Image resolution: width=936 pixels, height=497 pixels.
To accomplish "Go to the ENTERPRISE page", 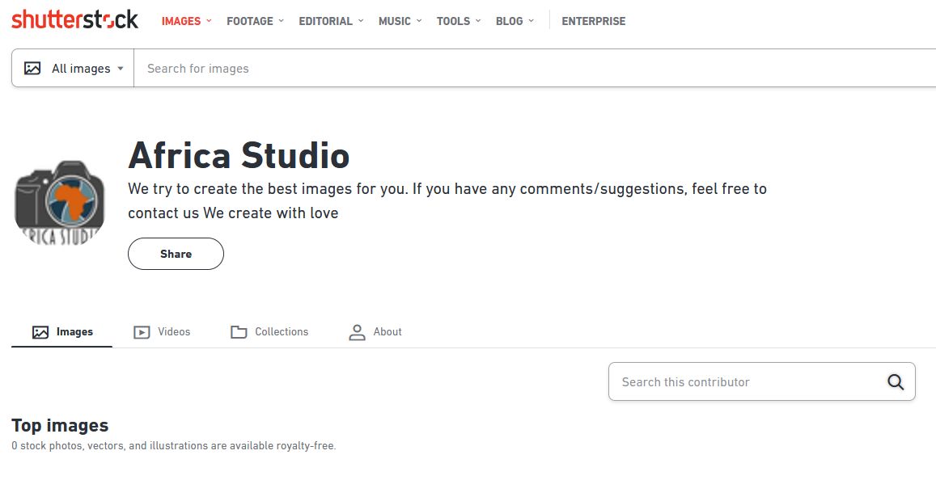I will [593, 21].
